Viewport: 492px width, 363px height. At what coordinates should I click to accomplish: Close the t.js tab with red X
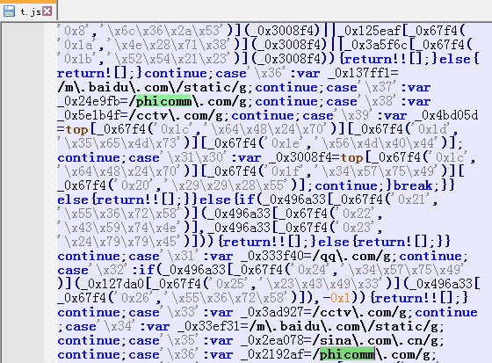47,11
